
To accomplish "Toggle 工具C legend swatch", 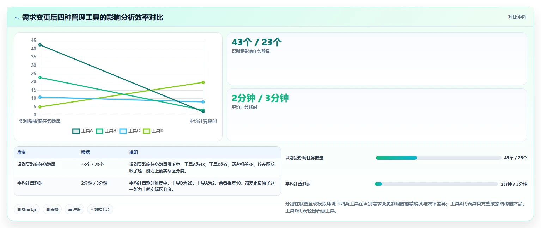I will point(123,131).
